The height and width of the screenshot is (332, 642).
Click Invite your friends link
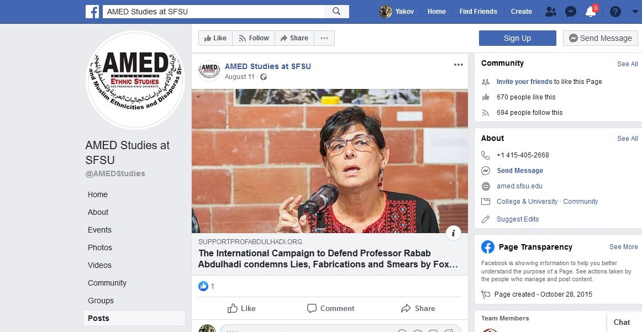click(524, 81)
